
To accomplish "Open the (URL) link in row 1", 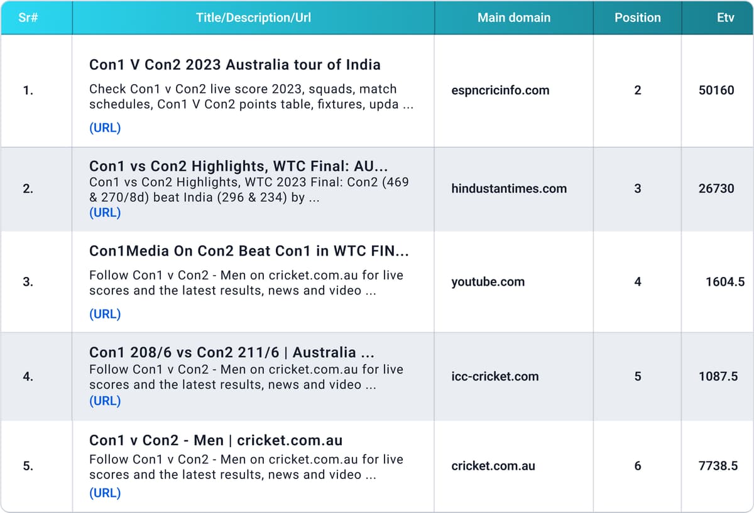I will point(105,128).
